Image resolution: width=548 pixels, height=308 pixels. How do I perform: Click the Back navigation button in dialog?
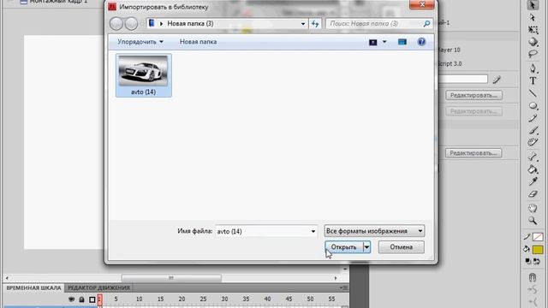pyautogui.click(x=116, y=24)
